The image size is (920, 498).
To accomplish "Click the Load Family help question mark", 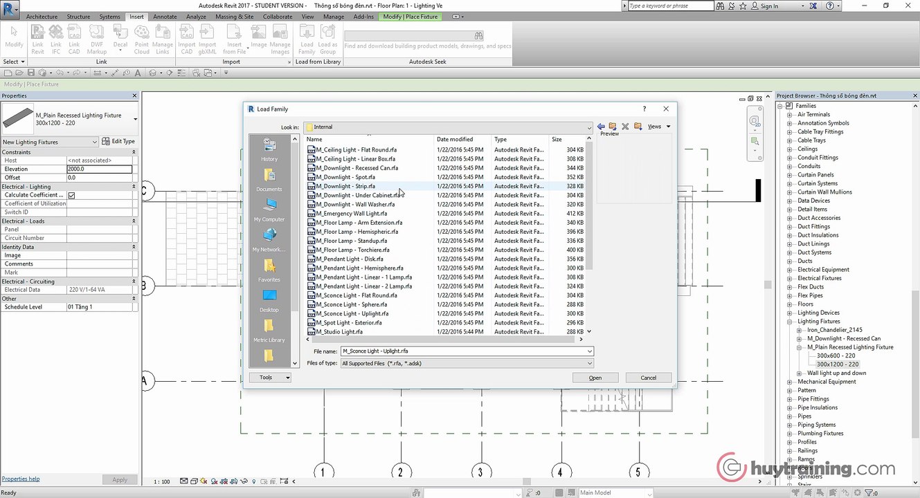I will (644, 109).
